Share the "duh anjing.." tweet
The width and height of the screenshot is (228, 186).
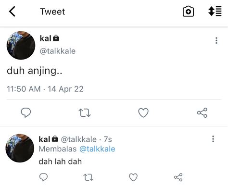click(x=202, y=112)
